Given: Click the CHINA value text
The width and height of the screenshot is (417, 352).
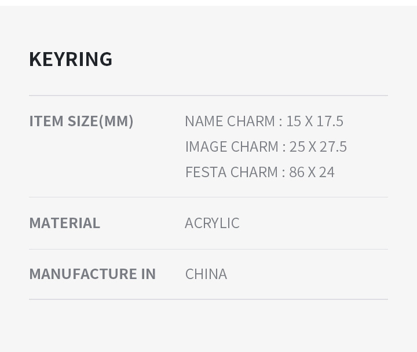Looking at the screenshot, I should (x=206, y=274).
